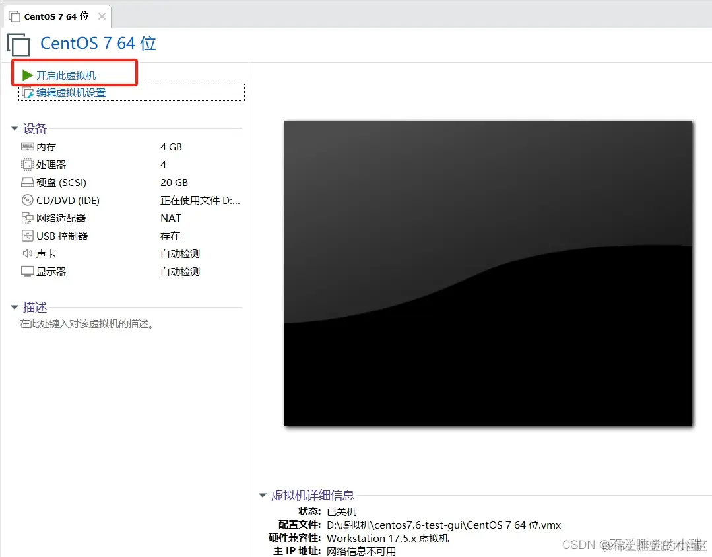
Task: Click the sound card 自动检测 value
Action: (x=180, y=253)
